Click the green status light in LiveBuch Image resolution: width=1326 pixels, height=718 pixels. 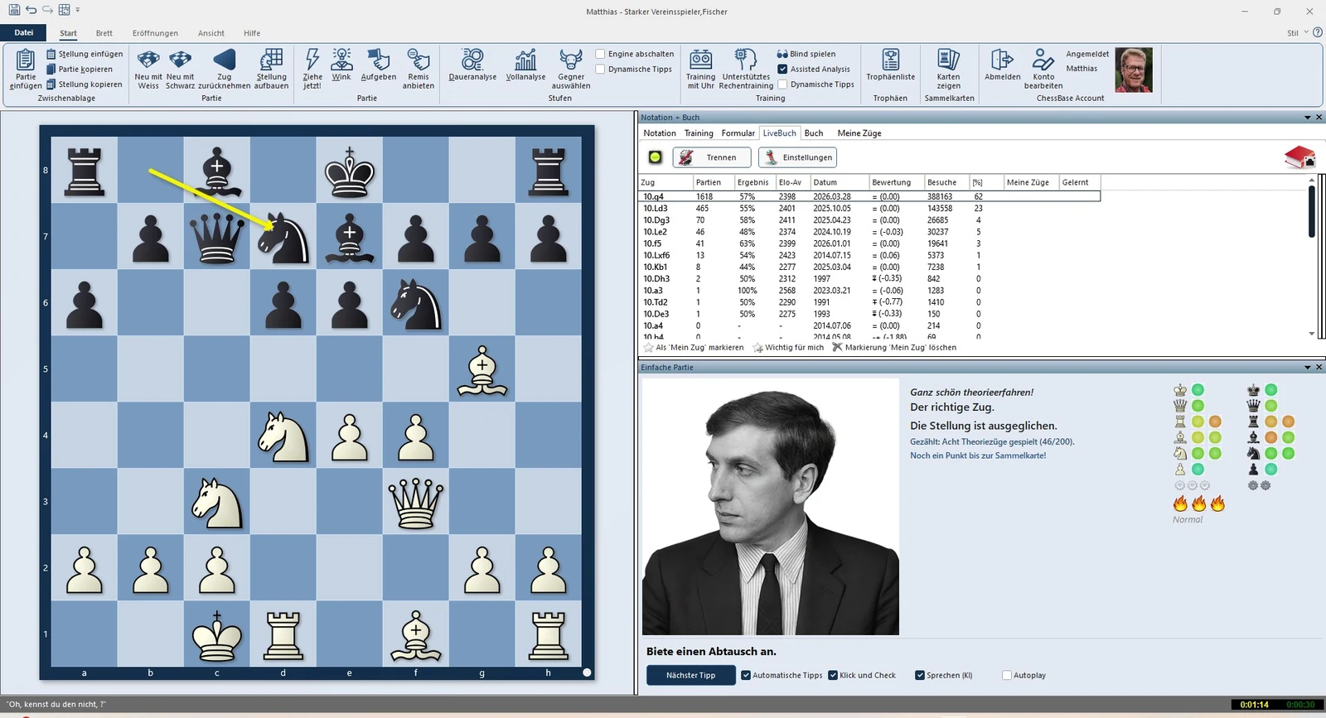point(655,157)
